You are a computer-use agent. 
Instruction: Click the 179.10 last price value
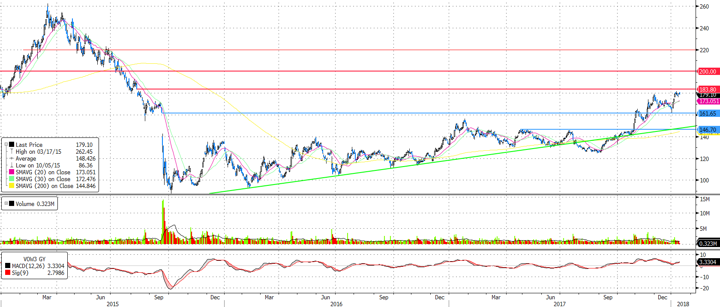(x=84, y=145)
